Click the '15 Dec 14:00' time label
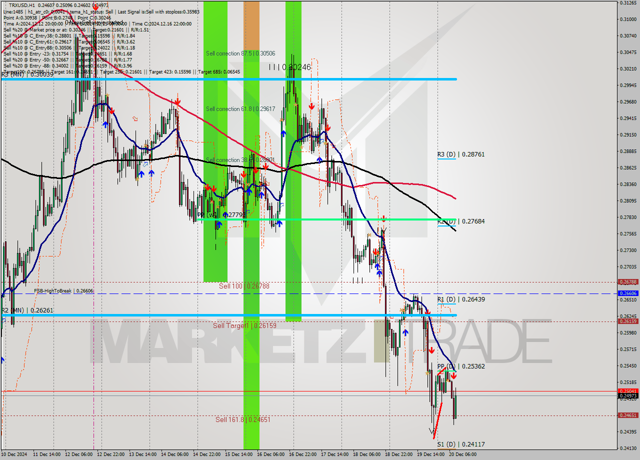Screen dimensions: 640x460 (239, 454)
